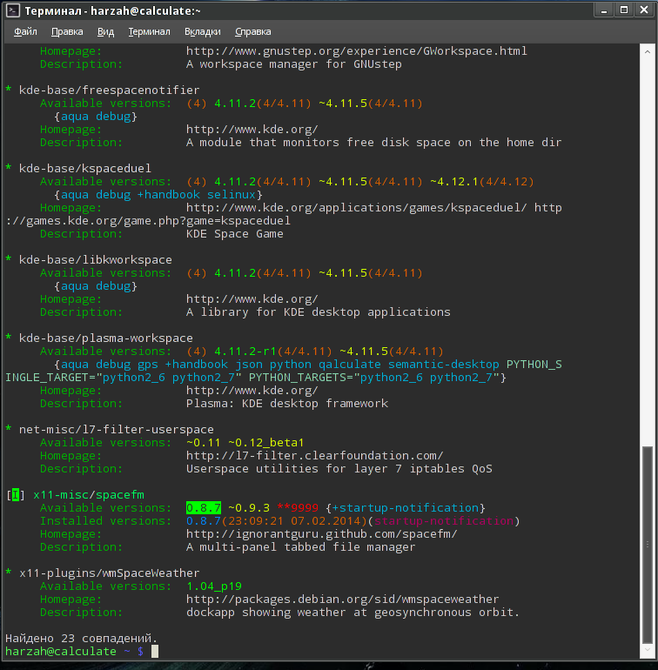Screen dimensions: 658x670
Task: Click the kde-base/kspaceduel package name
Action: tap(84, 169)
